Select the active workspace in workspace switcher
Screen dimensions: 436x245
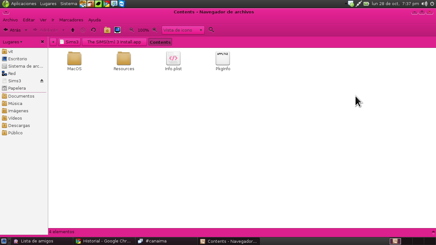(395, 241)
